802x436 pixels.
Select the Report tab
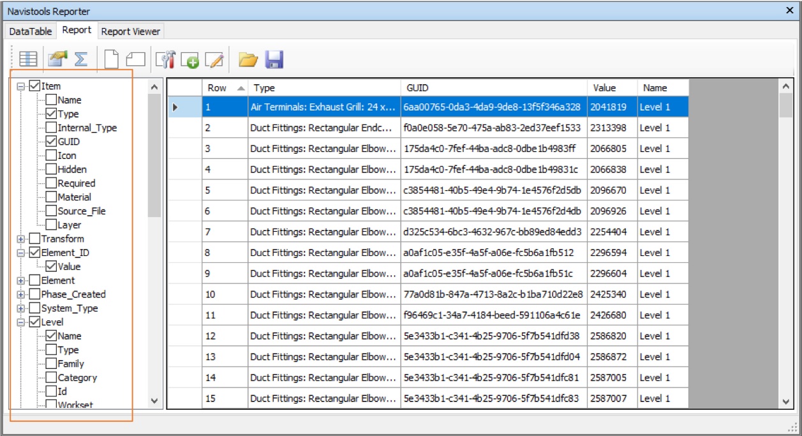pyautogui.click(x=77, y=30)
